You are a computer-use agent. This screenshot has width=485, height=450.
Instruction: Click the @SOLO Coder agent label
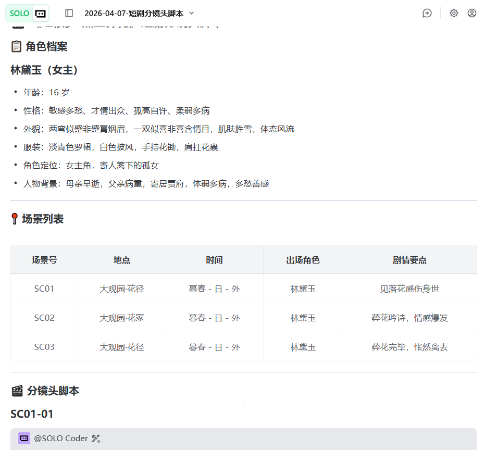pyautogui.click(x=61, y=439)
